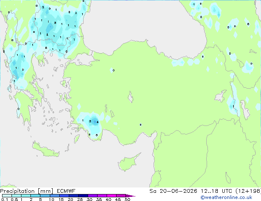Click the '4' precipitation value in southwest Turkey
This screenshot has height=201, width=261.
click(x=98, y=122)
